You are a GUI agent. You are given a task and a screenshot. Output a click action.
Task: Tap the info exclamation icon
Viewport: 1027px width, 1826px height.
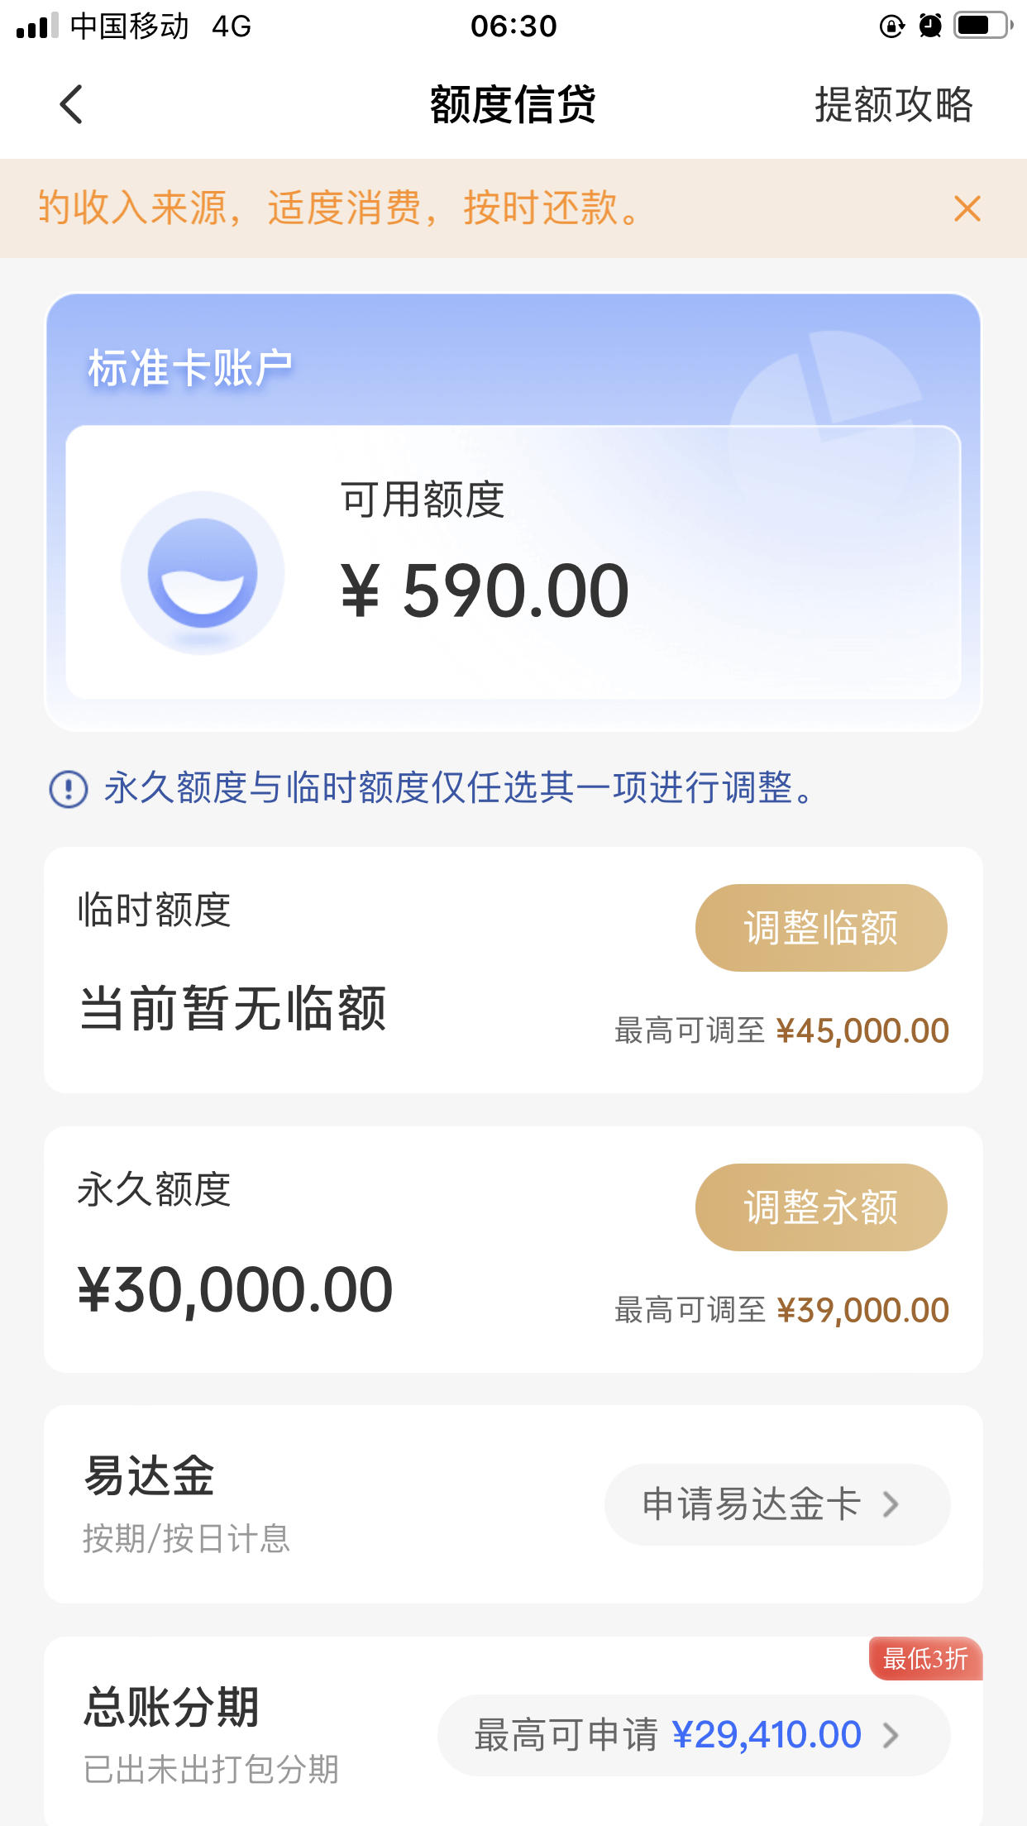click(x=69, y=788)
